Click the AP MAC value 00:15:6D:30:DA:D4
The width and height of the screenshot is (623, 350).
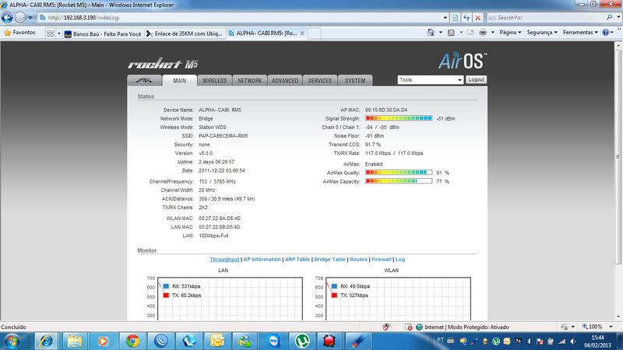pyautogui.click(x=386, y=110)
